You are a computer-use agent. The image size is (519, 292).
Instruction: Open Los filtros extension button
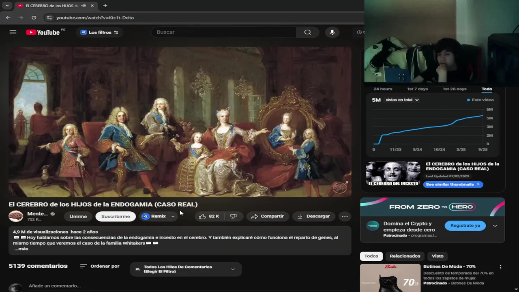(99, 32)
